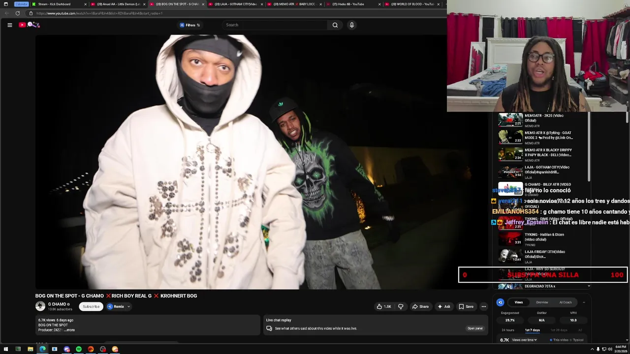Viewport: 630px width, 354px height.
Task: Subscribe to G CHAMO channel
Action: 91,307
